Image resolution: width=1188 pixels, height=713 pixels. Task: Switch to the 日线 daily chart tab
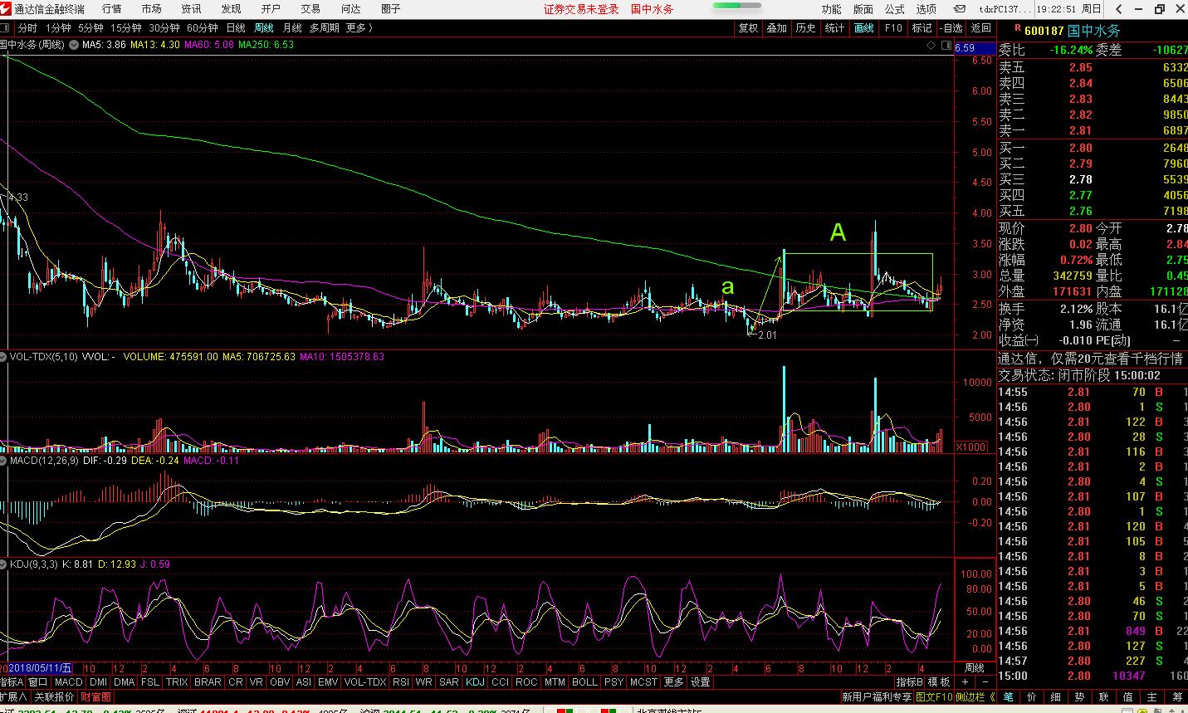(236, 28)
